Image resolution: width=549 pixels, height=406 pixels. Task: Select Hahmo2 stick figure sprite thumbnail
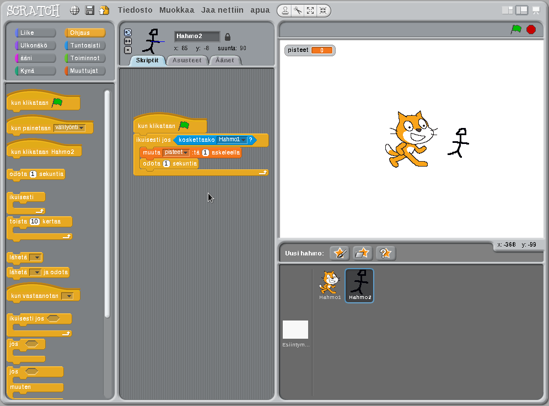pos(359,286)
